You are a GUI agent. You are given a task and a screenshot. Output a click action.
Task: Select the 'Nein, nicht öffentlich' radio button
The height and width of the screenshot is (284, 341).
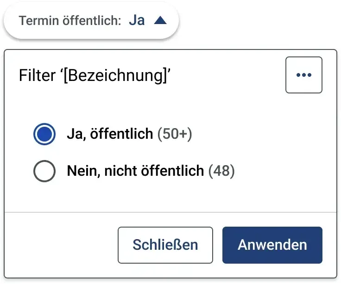point(44,171)
